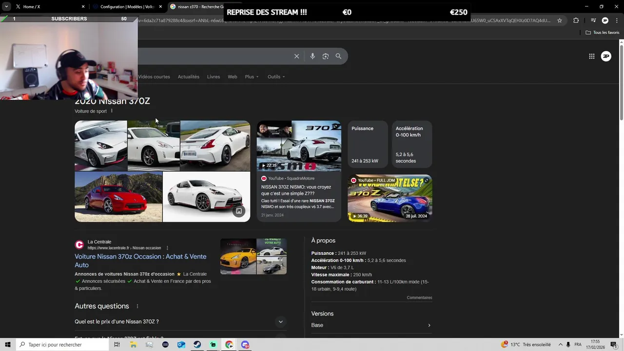Viewport: 624px width, 351px height.
Task: Open the white 370Z Nismo studio image
Action: (206, 197)
